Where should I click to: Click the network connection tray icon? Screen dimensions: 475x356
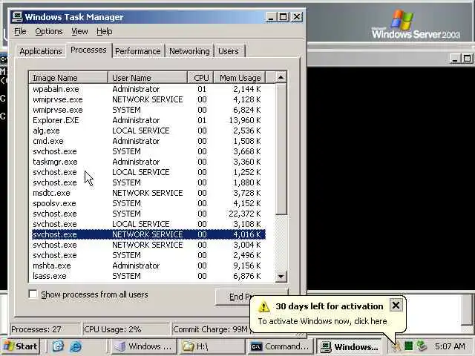click(x=422, y=346)
